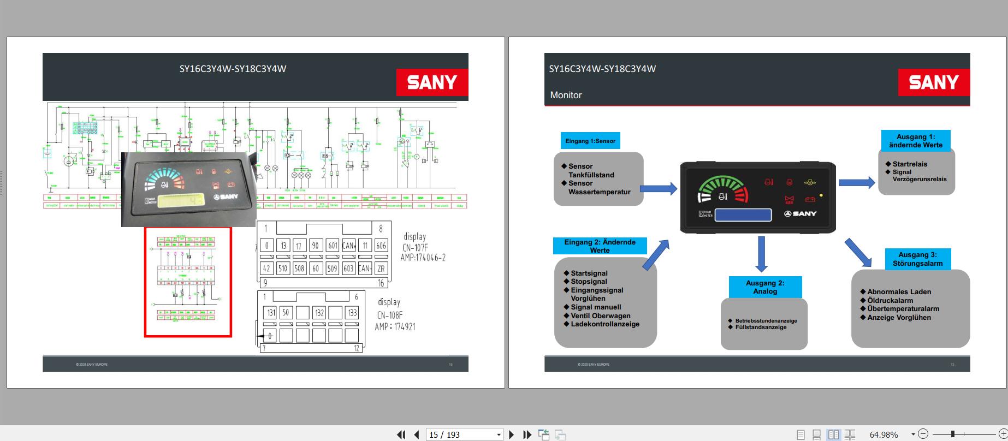Click the SANY logo on left page
This screenshot has height=441, width=1008.
point(432,82)
